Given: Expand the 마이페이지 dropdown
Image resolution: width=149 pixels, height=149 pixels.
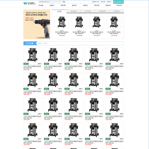Looking at the screenshot, I should 118,2.
